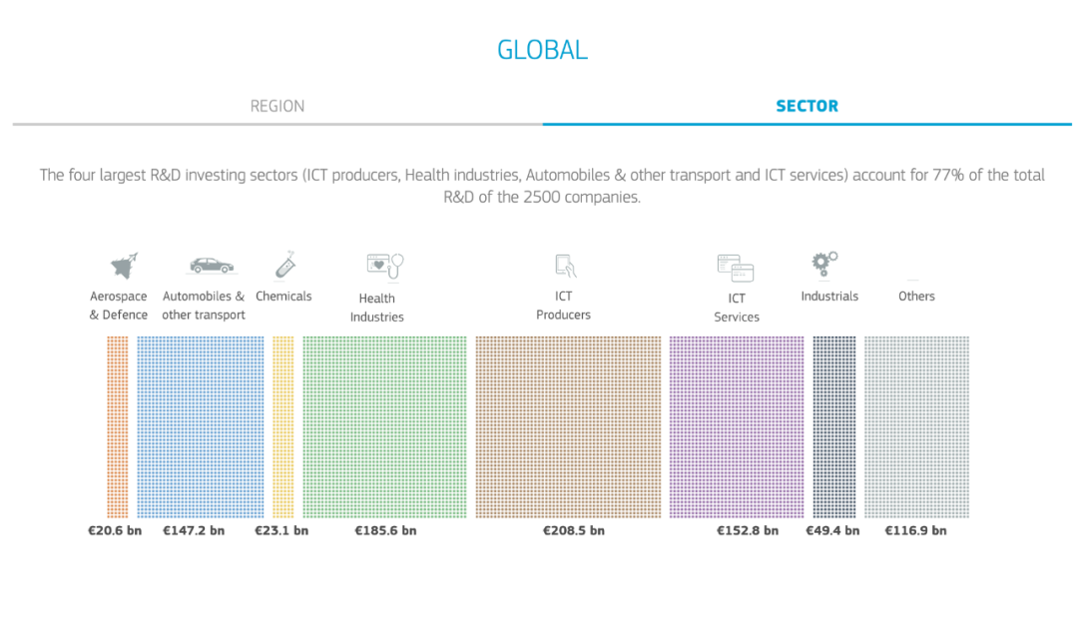The height and width of the screenshot is (634, 1078).
Task: Click the brown ICT Producers dot block
Action: click(x=568, y=426)
